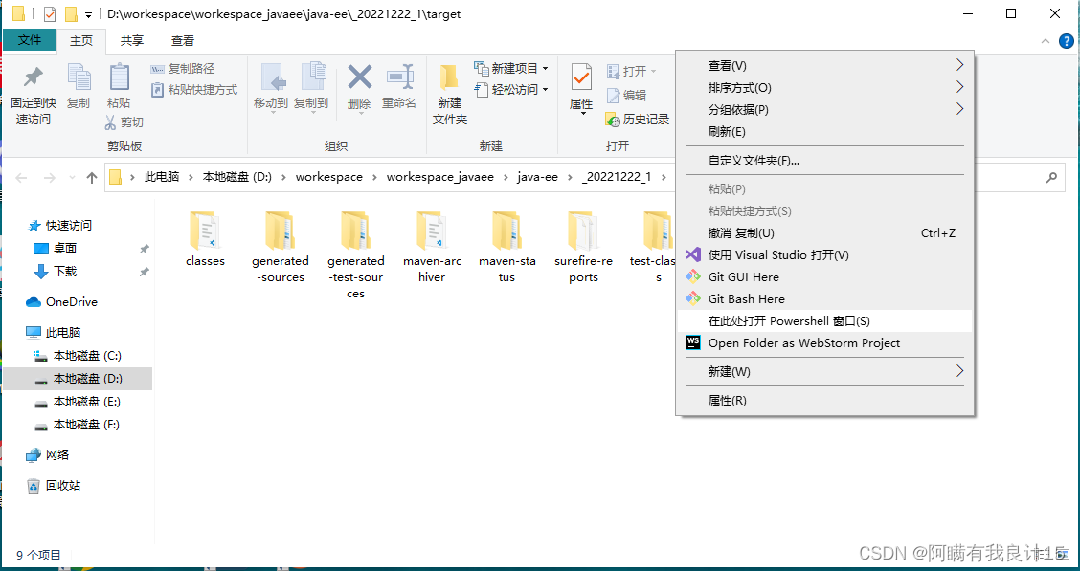Select Downloads (下载) in sidebar
The image size is (1080, 571).
pyautogui.click(x=65, y=271)
